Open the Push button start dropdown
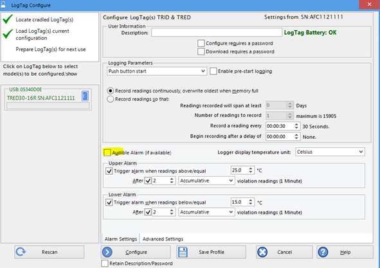The width and height of the screenshot is (380, 268). click(x=157, y=71)
